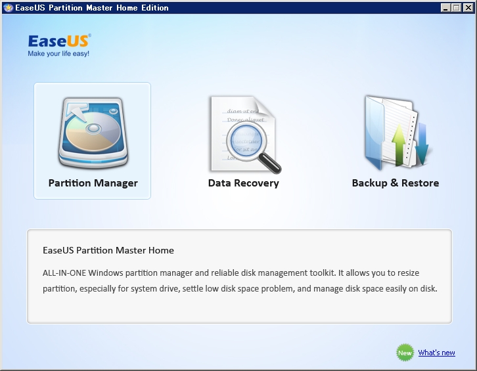This screenshot has height=371, width=477.
Task: Click the green New badge icon
Action: [405, 353]
